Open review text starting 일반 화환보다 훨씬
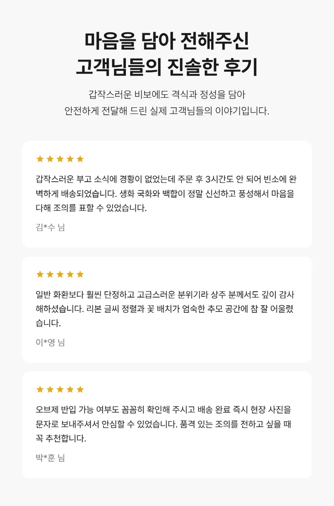Viewport: 334px width, 506px height. pos(165,308)
